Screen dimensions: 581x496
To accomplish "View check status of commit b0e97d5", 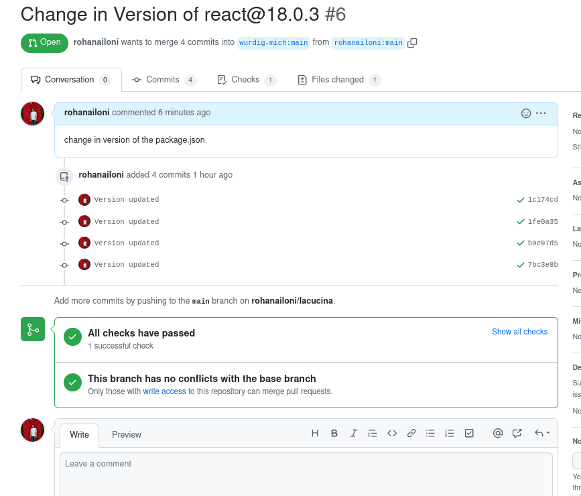I will tap(521, 243).
